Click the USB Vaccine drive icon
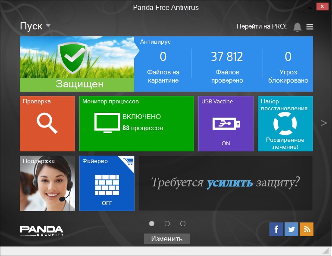 coord(226,124)
